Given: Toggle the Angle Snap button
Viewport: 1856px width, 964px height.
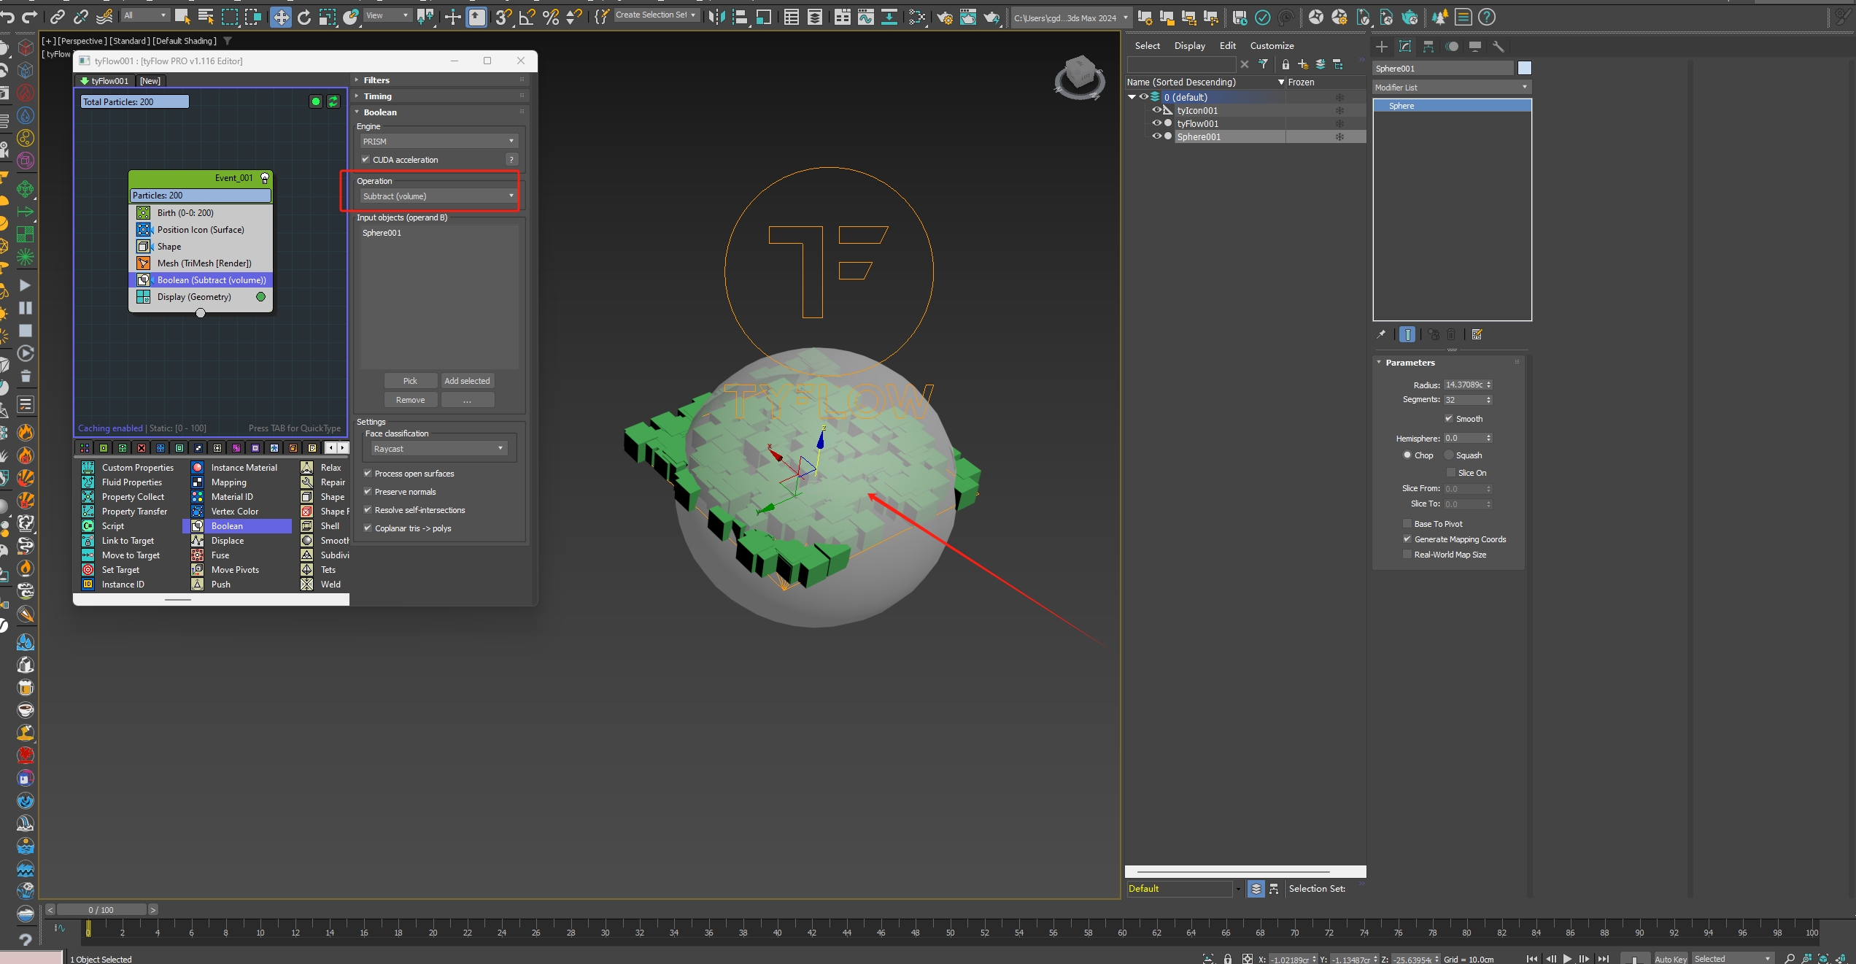Looking at the screenshot, I should (527, 17).
